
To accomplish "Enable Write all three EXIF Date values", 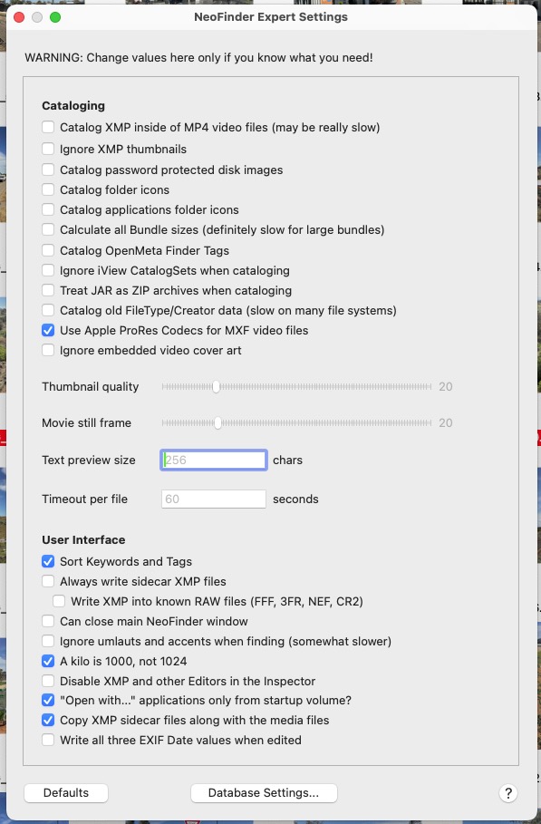I will click(x=47, y=740).
